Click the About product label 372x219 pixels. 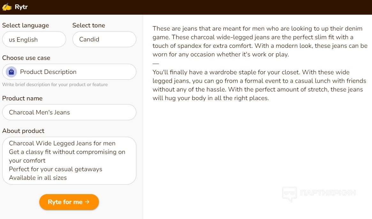[23, 131]
